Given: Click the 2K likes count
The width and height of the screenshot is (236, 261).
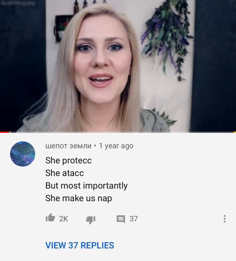Looking at the screenshot, I should [x=64, y=219].
